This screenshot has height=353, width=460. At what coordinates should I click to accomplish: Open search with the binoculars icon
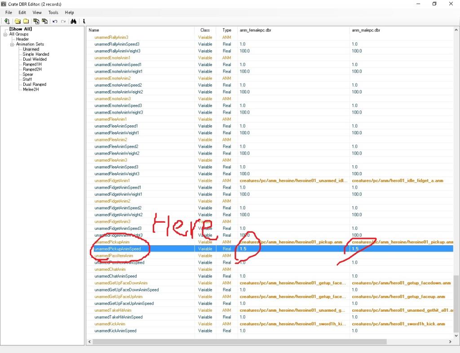coord(74,21)
